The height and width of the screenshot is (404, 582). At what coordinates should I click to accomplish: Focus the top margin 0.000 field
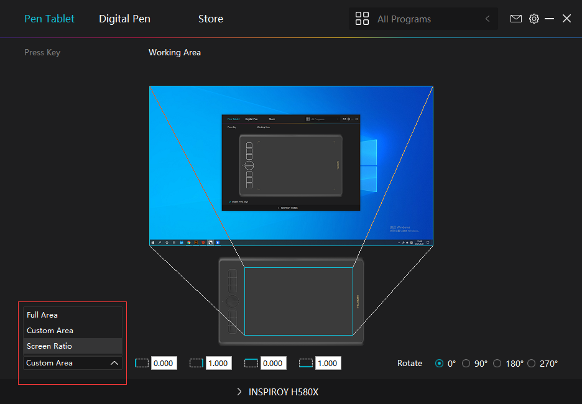(x=273, y=363)
